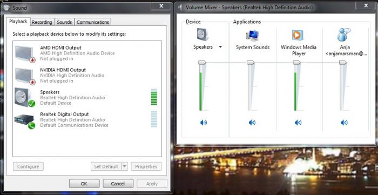Open the Set Default dropdown arrow
This screenshot has width=378, height=195.
coord(124,166)
